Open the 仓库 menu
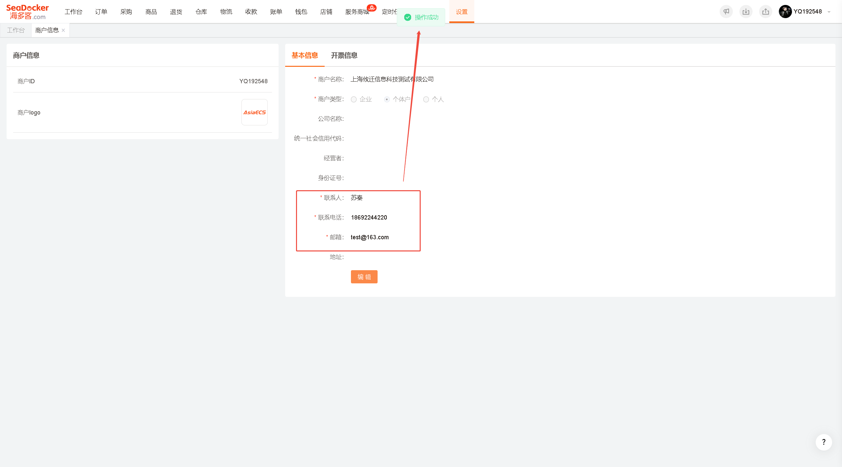 click(201, 12)
